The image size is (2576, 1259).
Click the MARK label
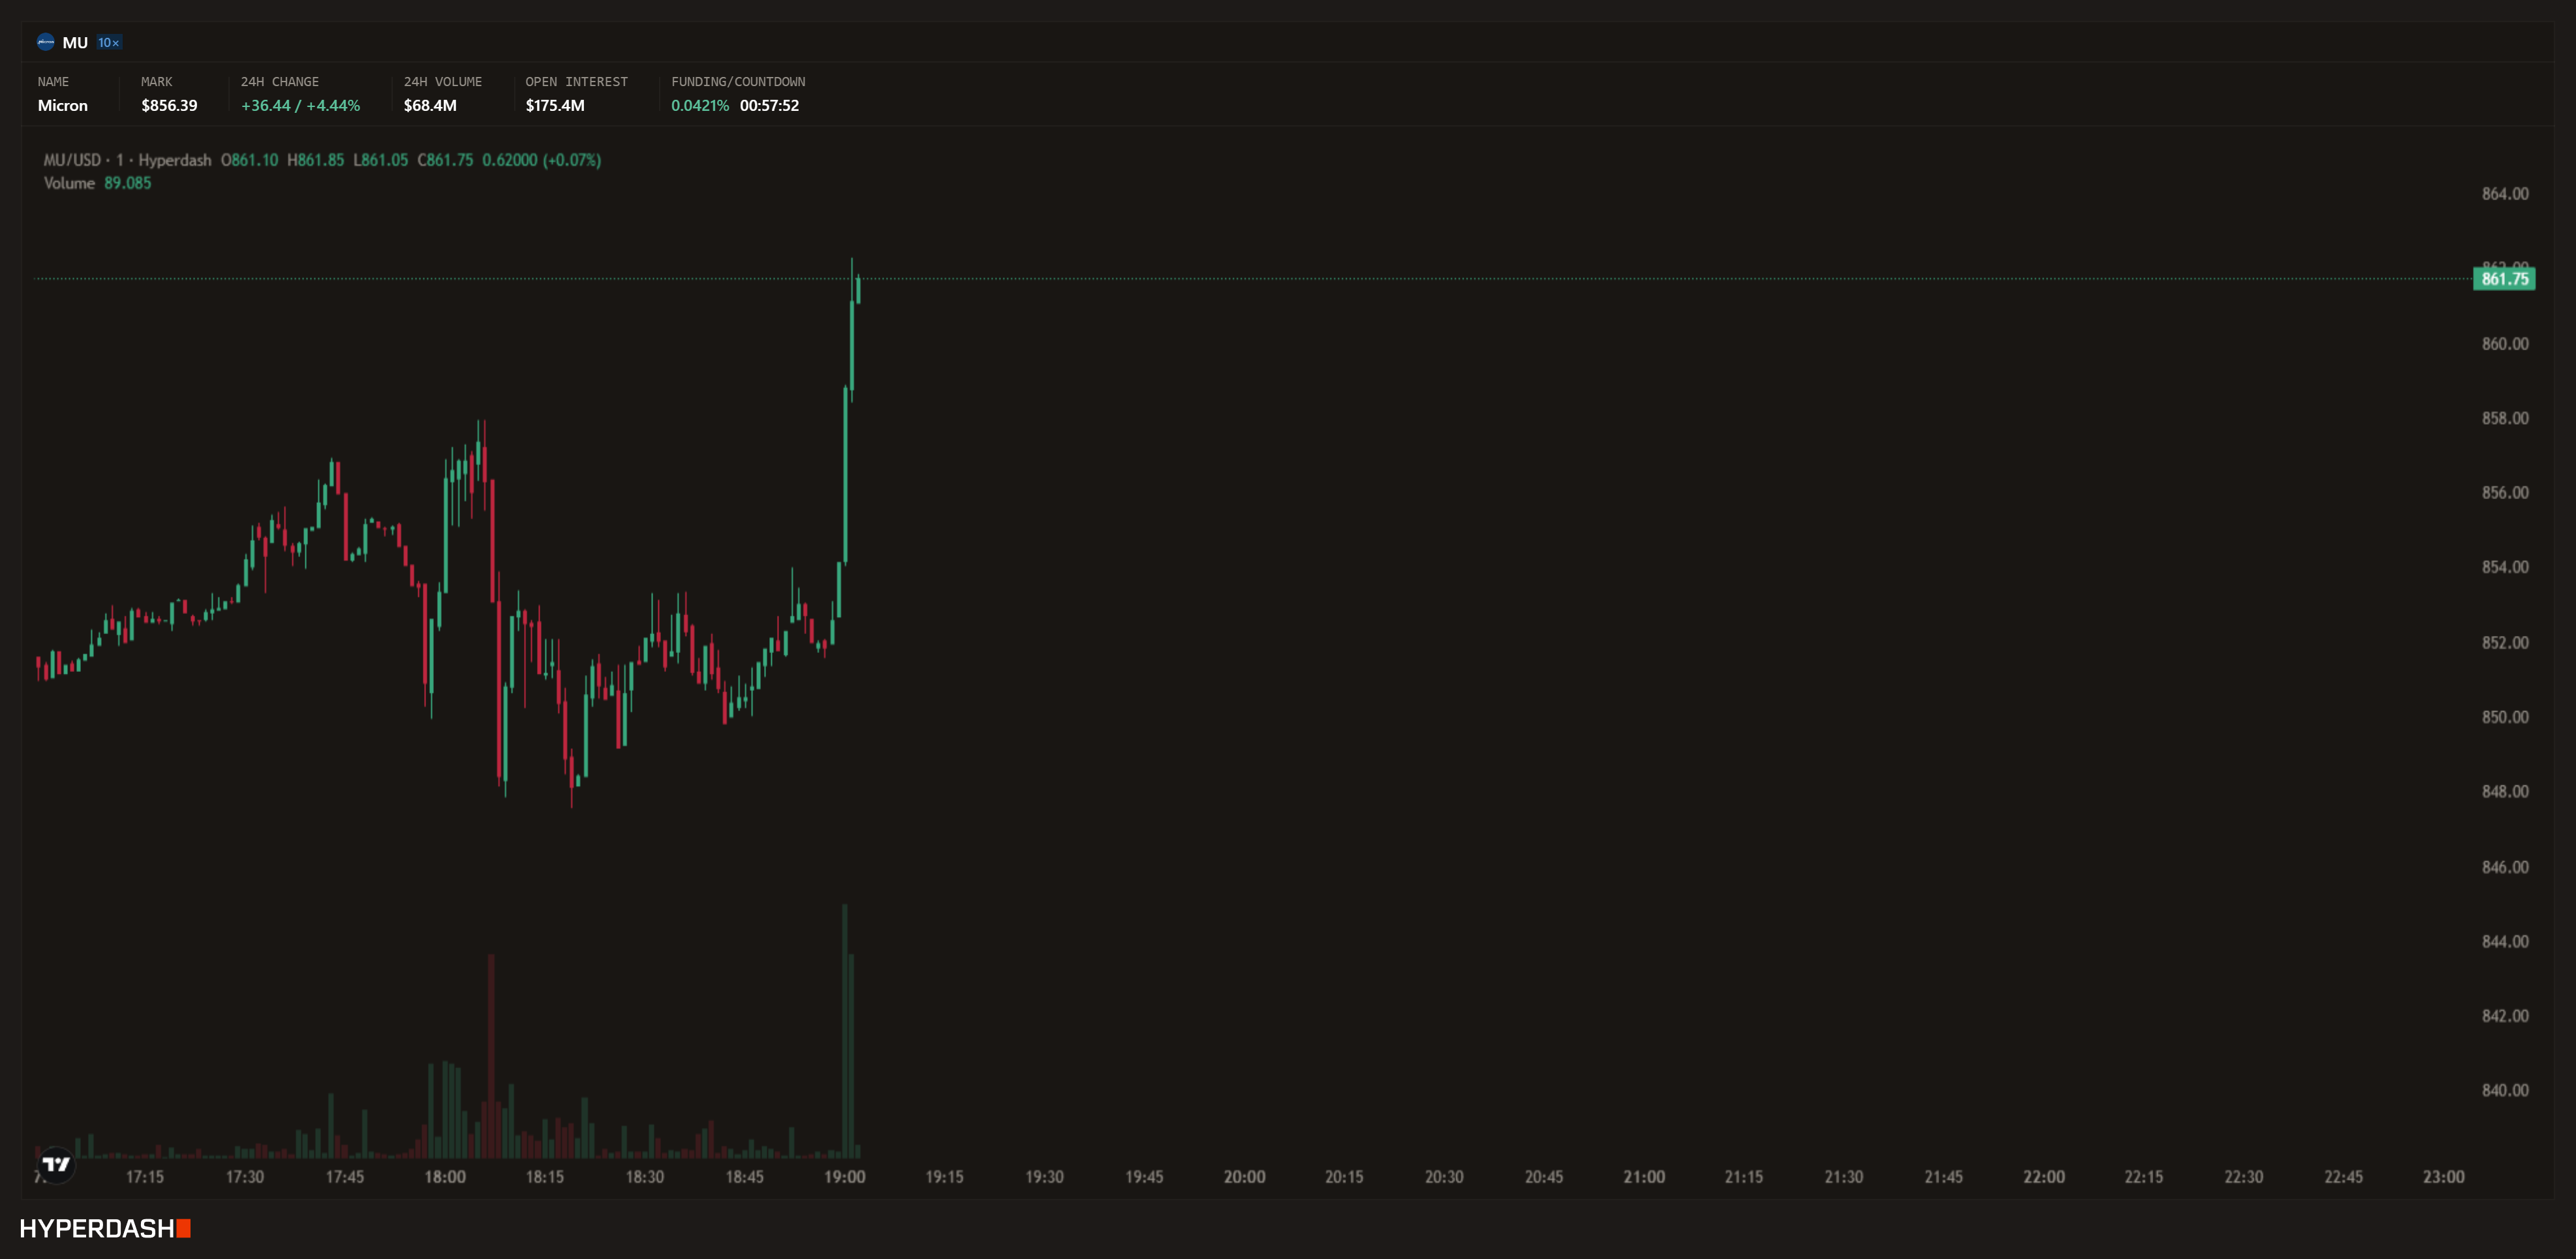click(157, 82)
